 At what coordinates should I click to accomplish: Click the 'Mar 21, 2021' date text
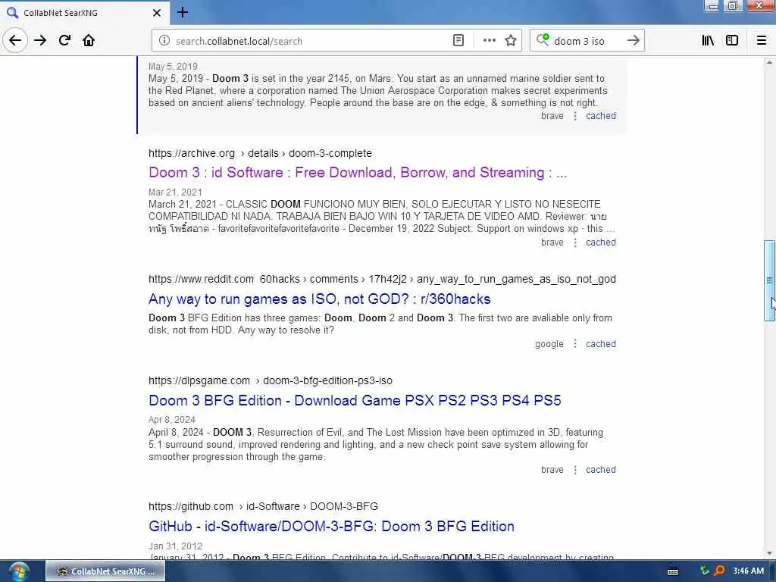coord(175,192)
